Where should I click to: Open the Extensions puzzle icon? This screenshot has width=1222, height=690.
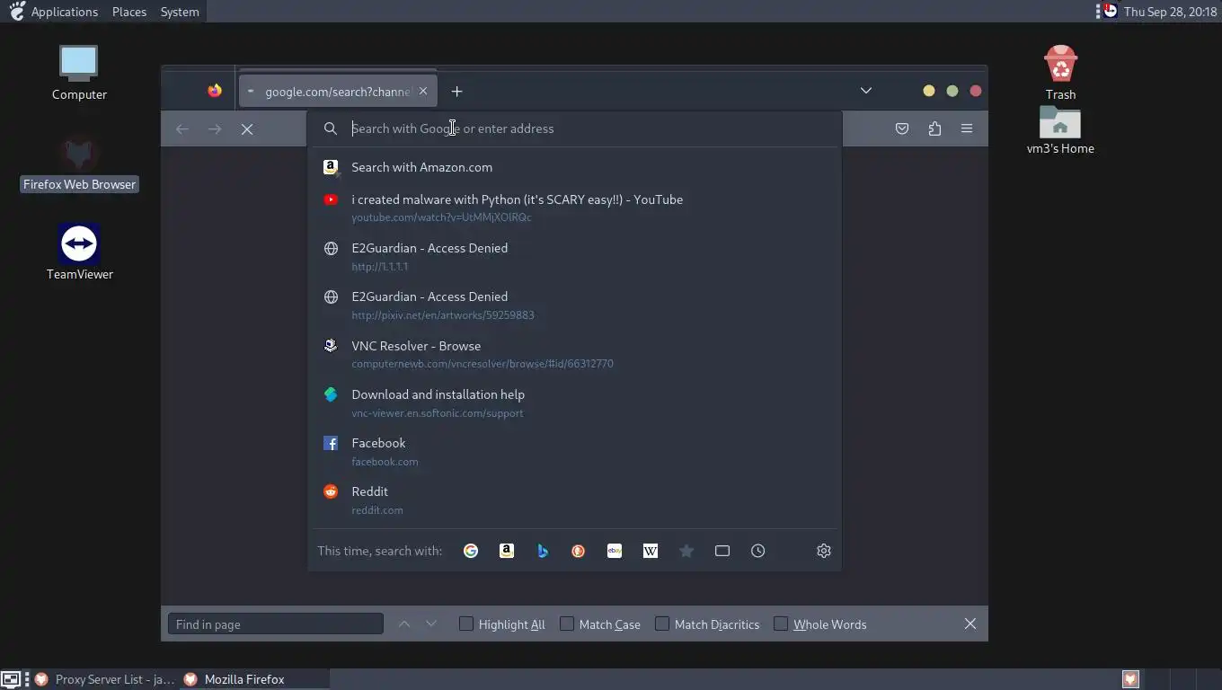pos(934,128)
